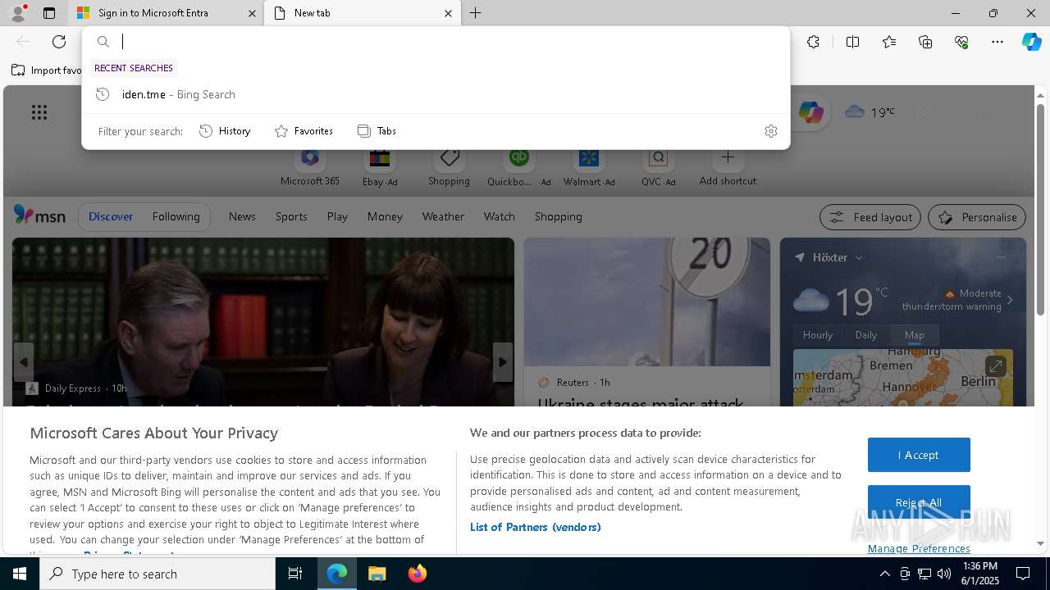Open the Walmart ad shortcut

(588, 168)
